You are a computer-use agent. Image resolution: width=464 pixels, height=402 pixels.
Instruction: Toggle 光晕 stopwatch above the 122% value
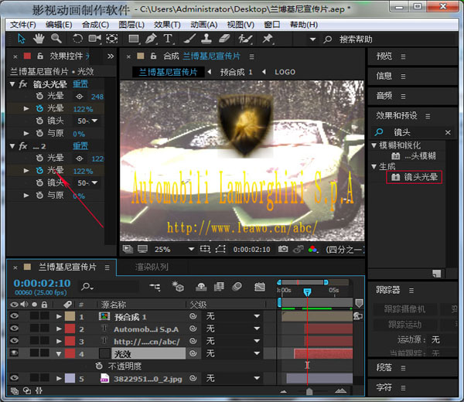pos(39,108)
